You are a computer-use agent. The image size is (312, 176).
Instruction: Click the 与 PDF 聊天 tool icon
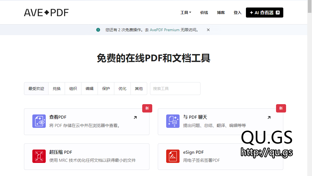(x=173, y=121)
